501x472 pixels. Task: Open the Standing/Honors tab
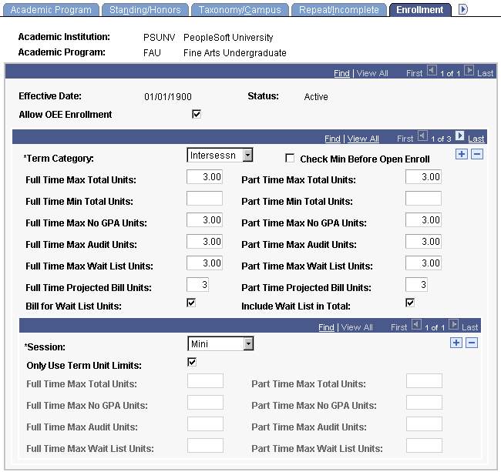(145, 10)
